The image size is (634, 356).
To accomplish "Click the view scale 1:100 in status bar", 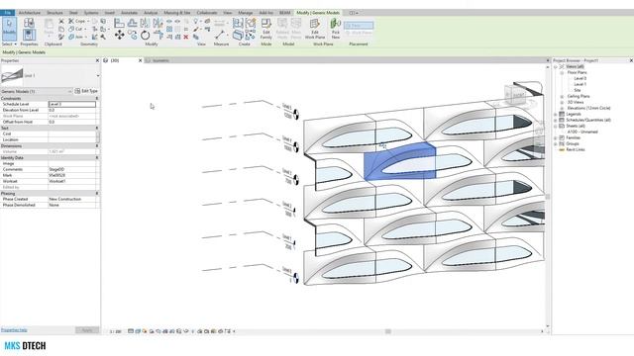I will [115, 332].
